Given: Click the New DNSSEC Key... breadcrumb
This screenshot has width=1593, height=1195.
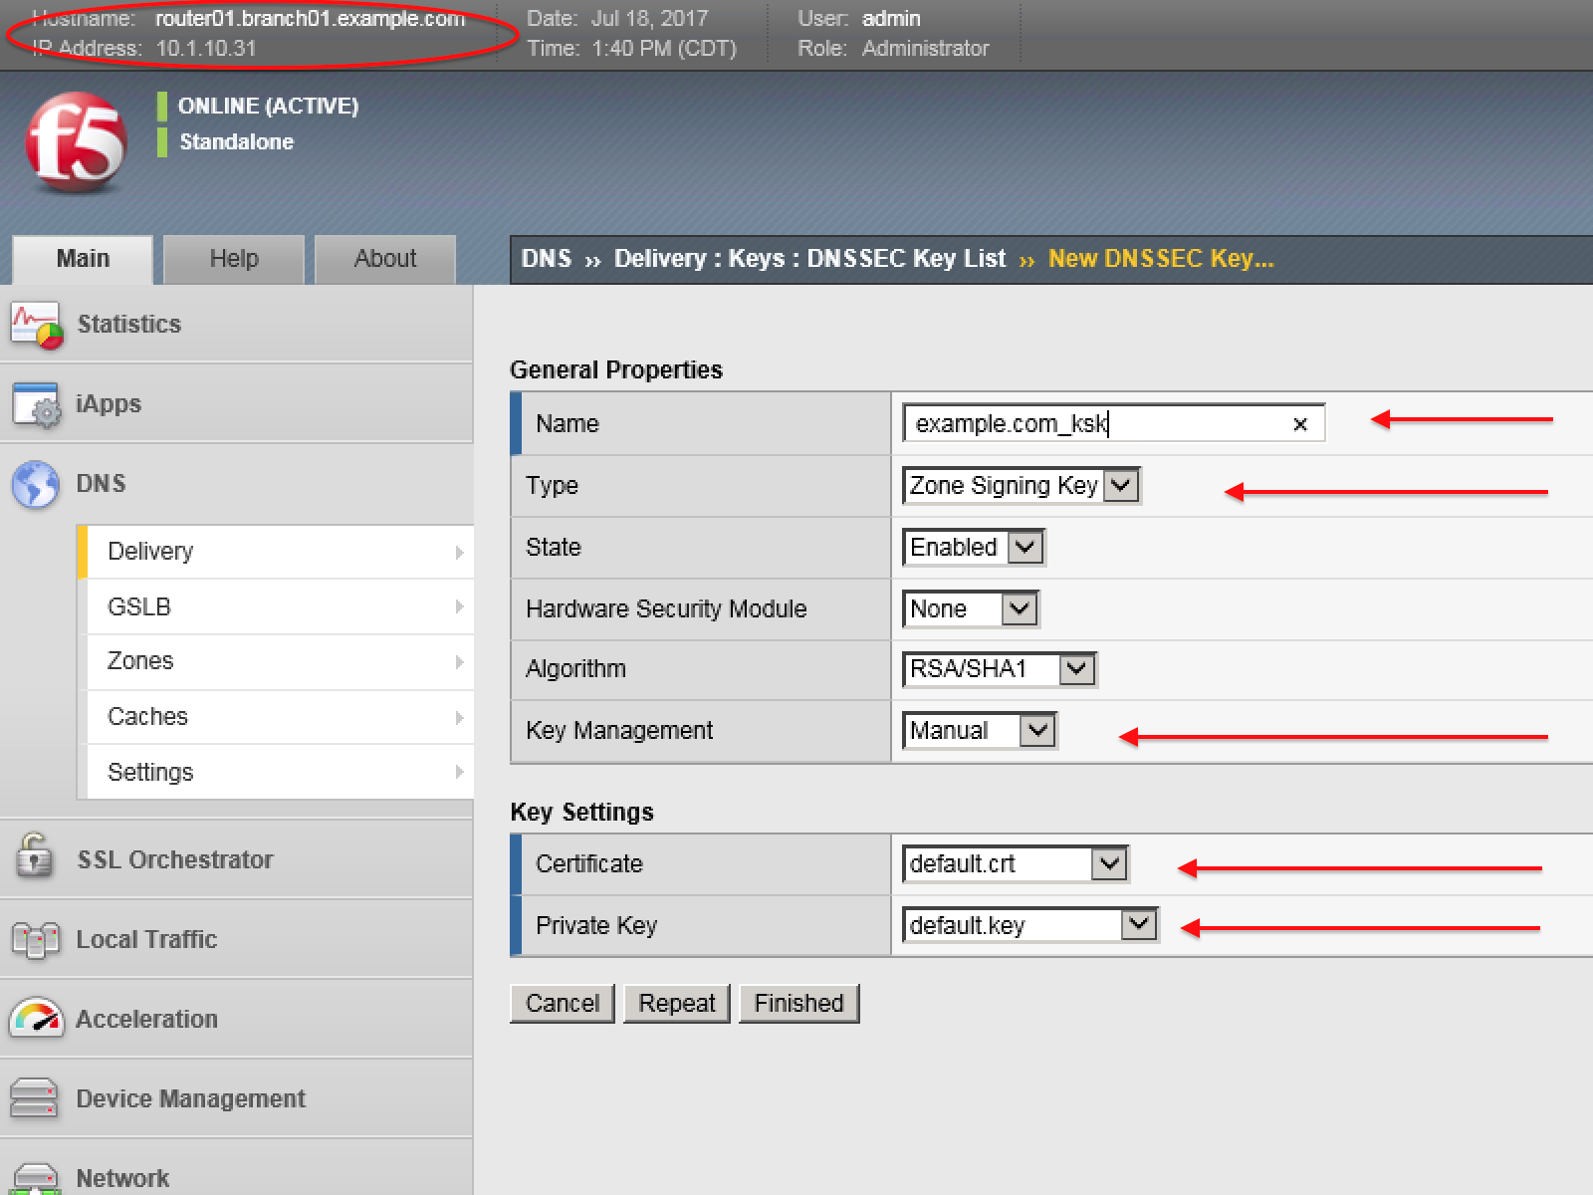Looking at the screenshot, I should [x=1161, y=259].
